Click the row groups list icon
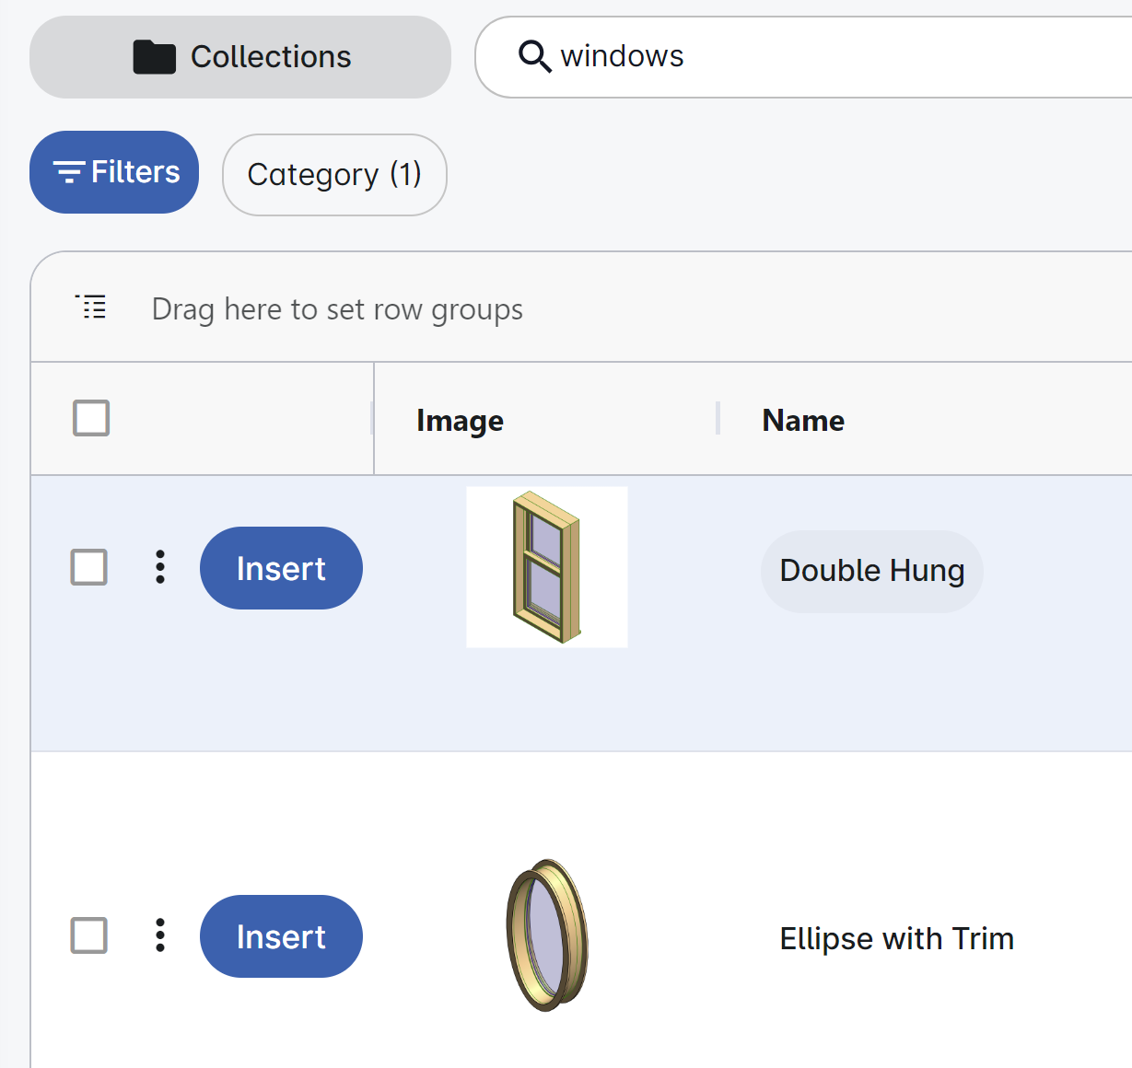 (91, 308)
